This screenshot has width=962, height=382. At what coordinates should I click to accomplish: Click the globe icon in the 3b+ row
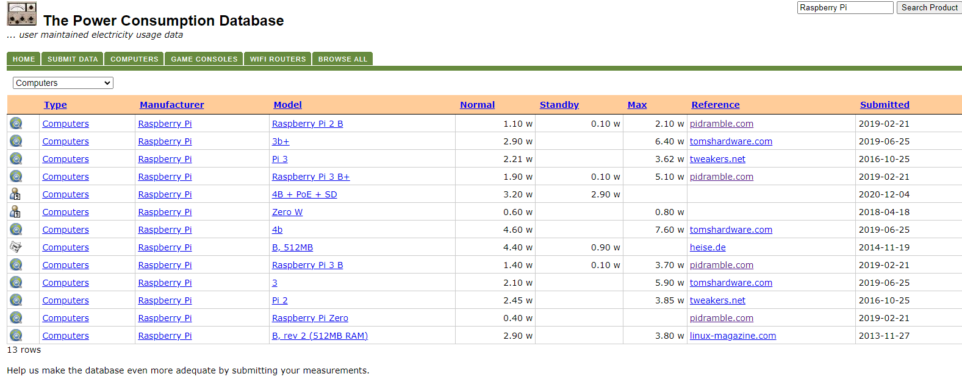(16, 141)
